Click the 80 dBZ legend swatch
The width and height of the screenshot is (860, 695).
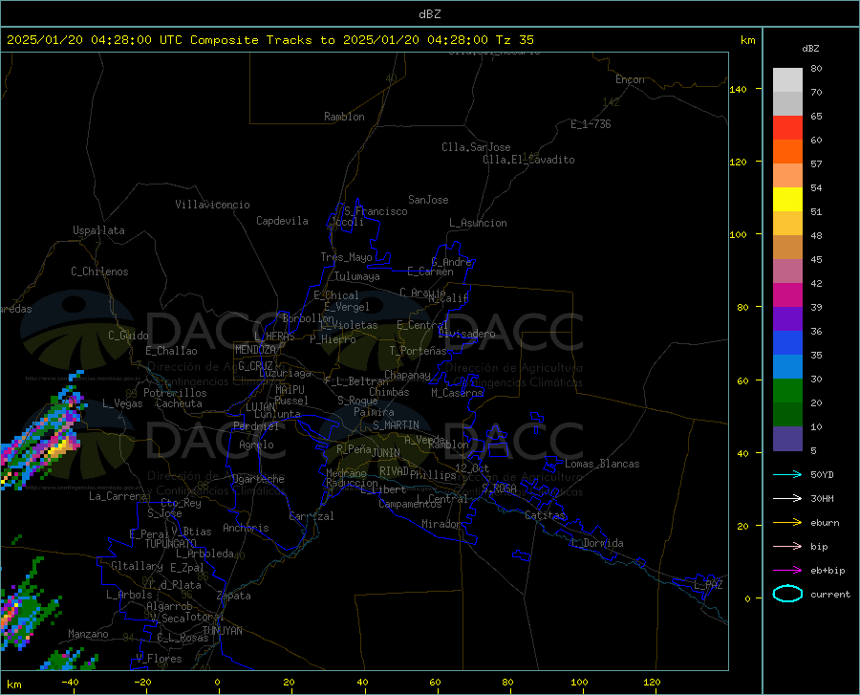pos(787,79)
